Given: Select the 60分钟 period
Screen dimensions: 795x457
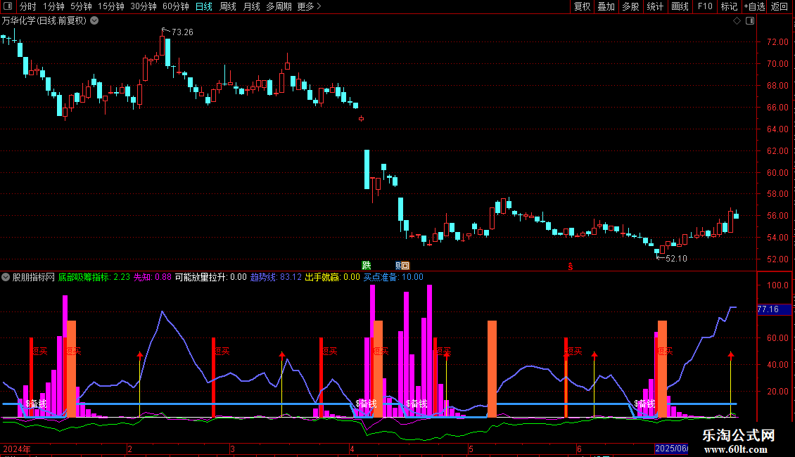Looking at the screenshot, I should click(175, 6).
